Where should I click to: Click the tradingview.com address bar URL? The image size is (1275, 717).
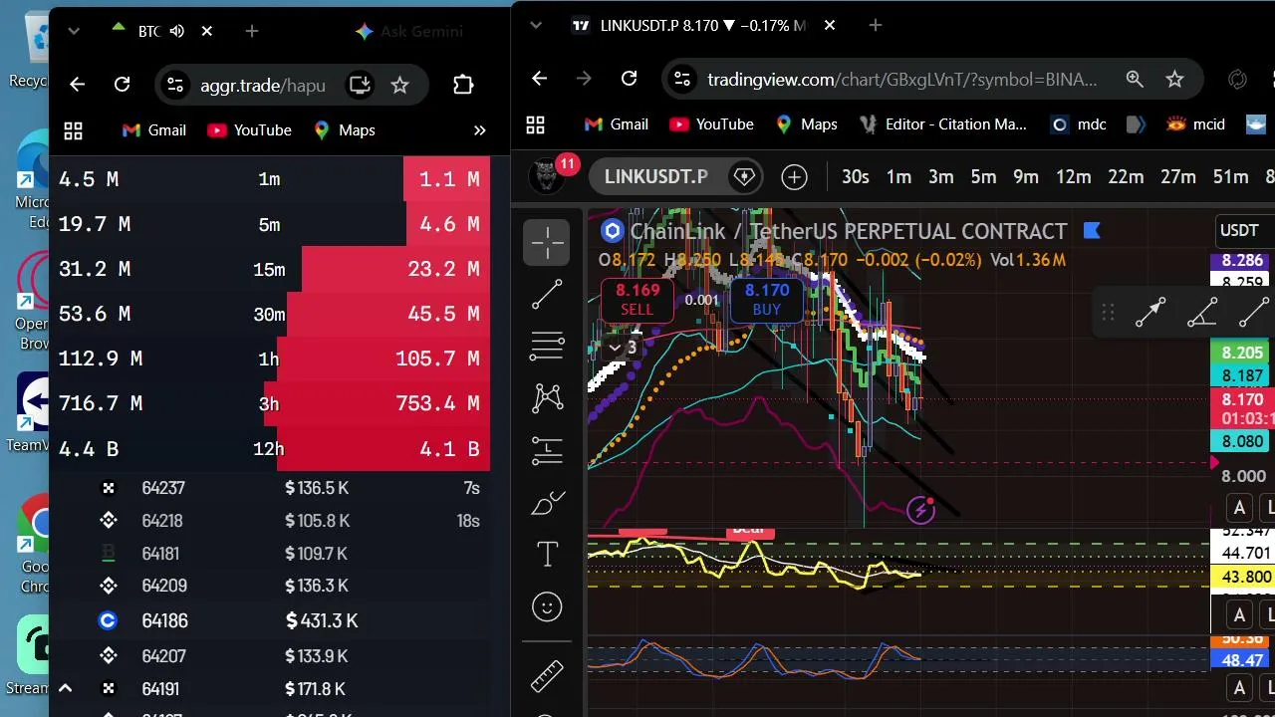click(x=902, y=79)
